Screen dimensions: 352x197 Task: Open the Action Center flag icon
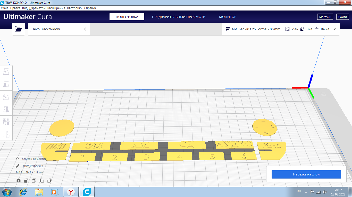312,192
